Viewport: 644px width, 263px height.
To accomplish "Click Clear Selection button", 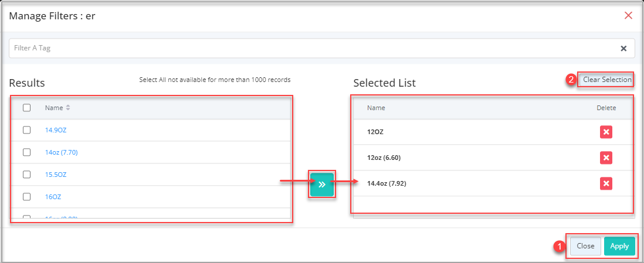I will [607, 80].
